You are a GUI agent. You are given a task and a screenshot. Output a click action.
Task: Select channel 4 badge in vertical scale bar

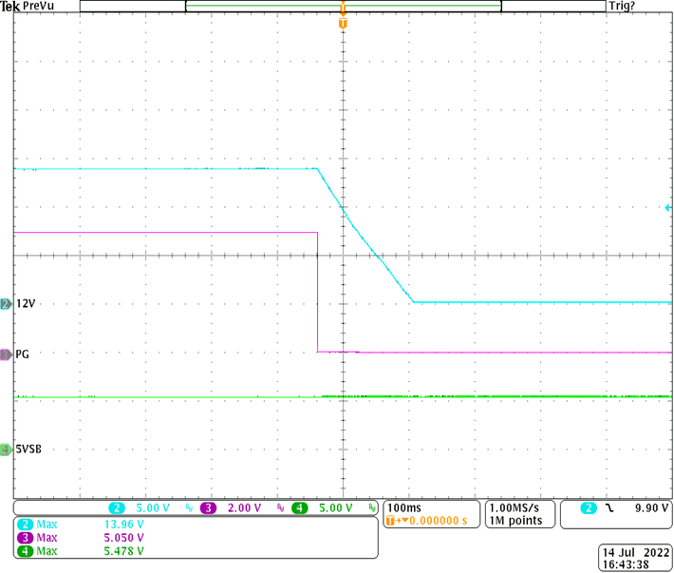tap(299, 508)
